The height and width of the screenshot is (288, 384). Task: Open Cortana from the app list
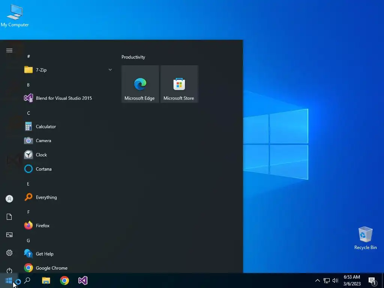[68, 169]
